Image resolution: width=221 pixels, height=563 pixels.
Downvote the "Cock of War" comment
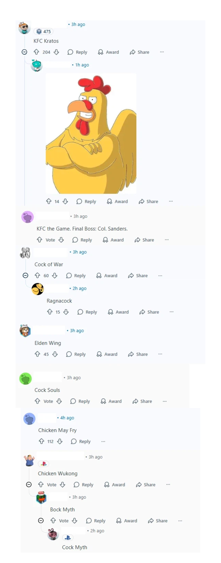click(x=55, y=275)
